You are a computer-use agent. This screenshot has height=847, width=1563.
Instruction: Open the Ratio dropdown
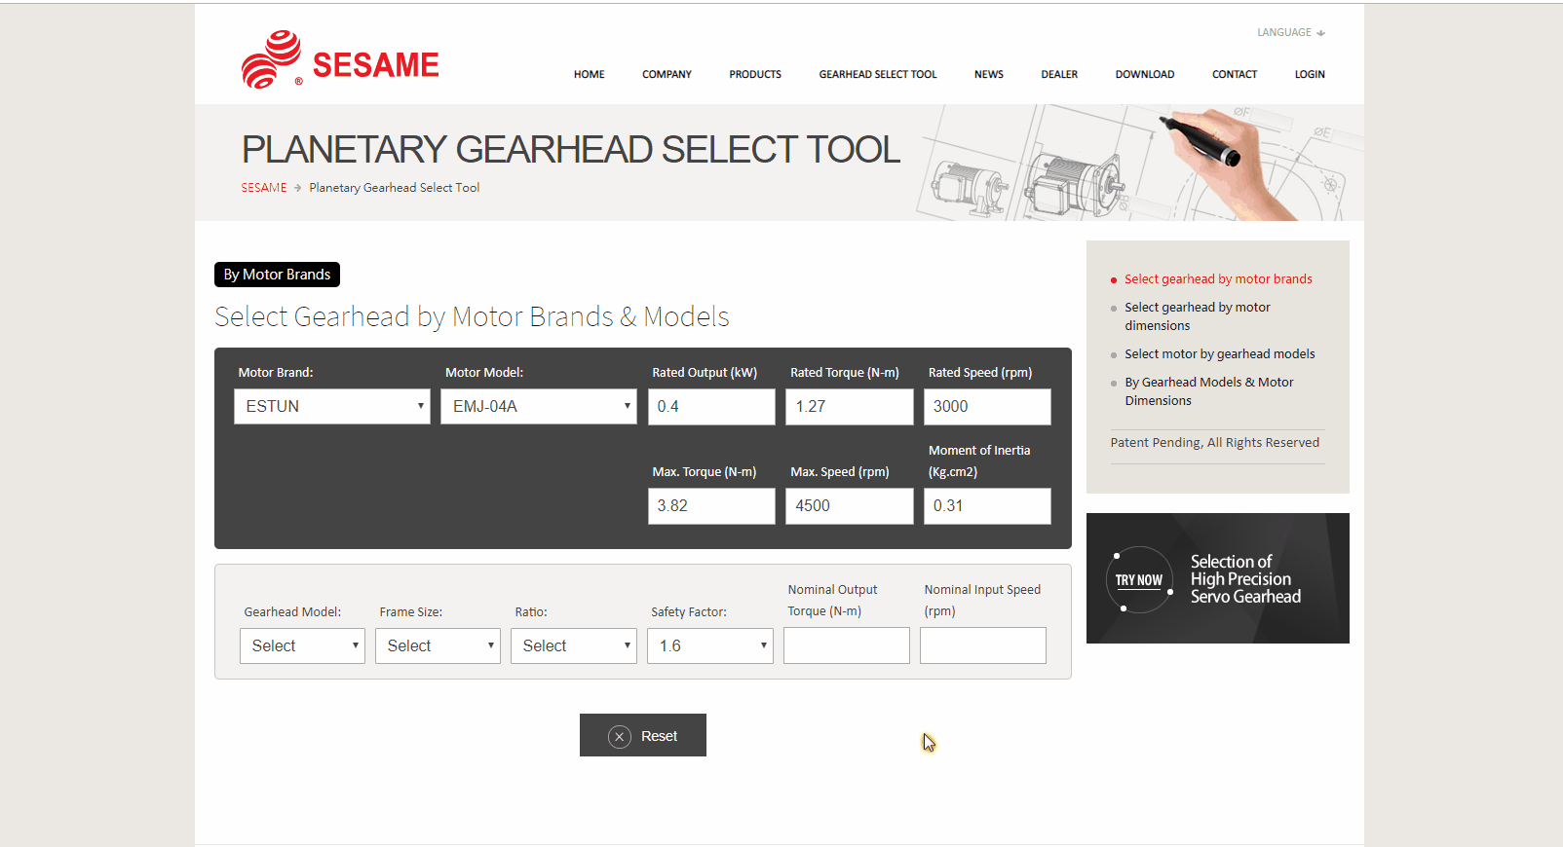pos(574,645)
